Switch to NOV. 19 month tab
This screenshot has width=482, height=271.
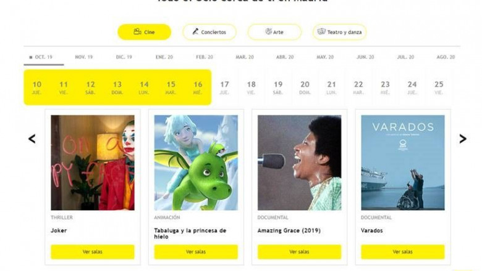coord(83,57)
